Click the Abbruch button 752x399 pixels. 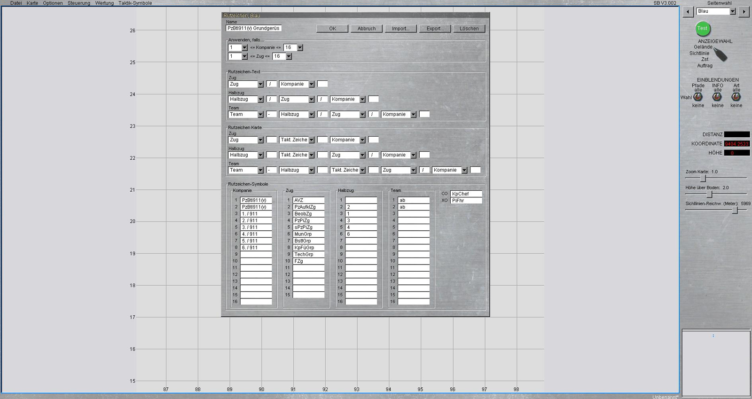[366, 29]
